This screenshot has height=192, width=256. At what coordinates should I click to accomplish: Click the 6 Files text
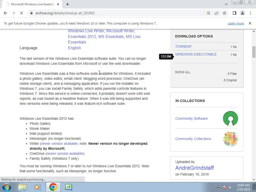(x=232, y=74)
